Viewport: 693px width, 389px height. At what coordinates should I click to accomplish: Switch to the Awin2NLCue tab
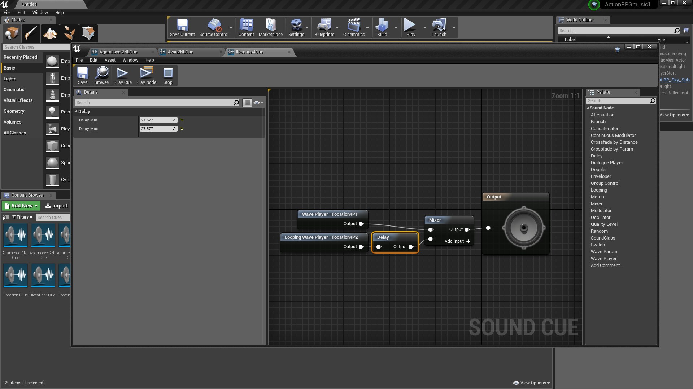[180, 52]
